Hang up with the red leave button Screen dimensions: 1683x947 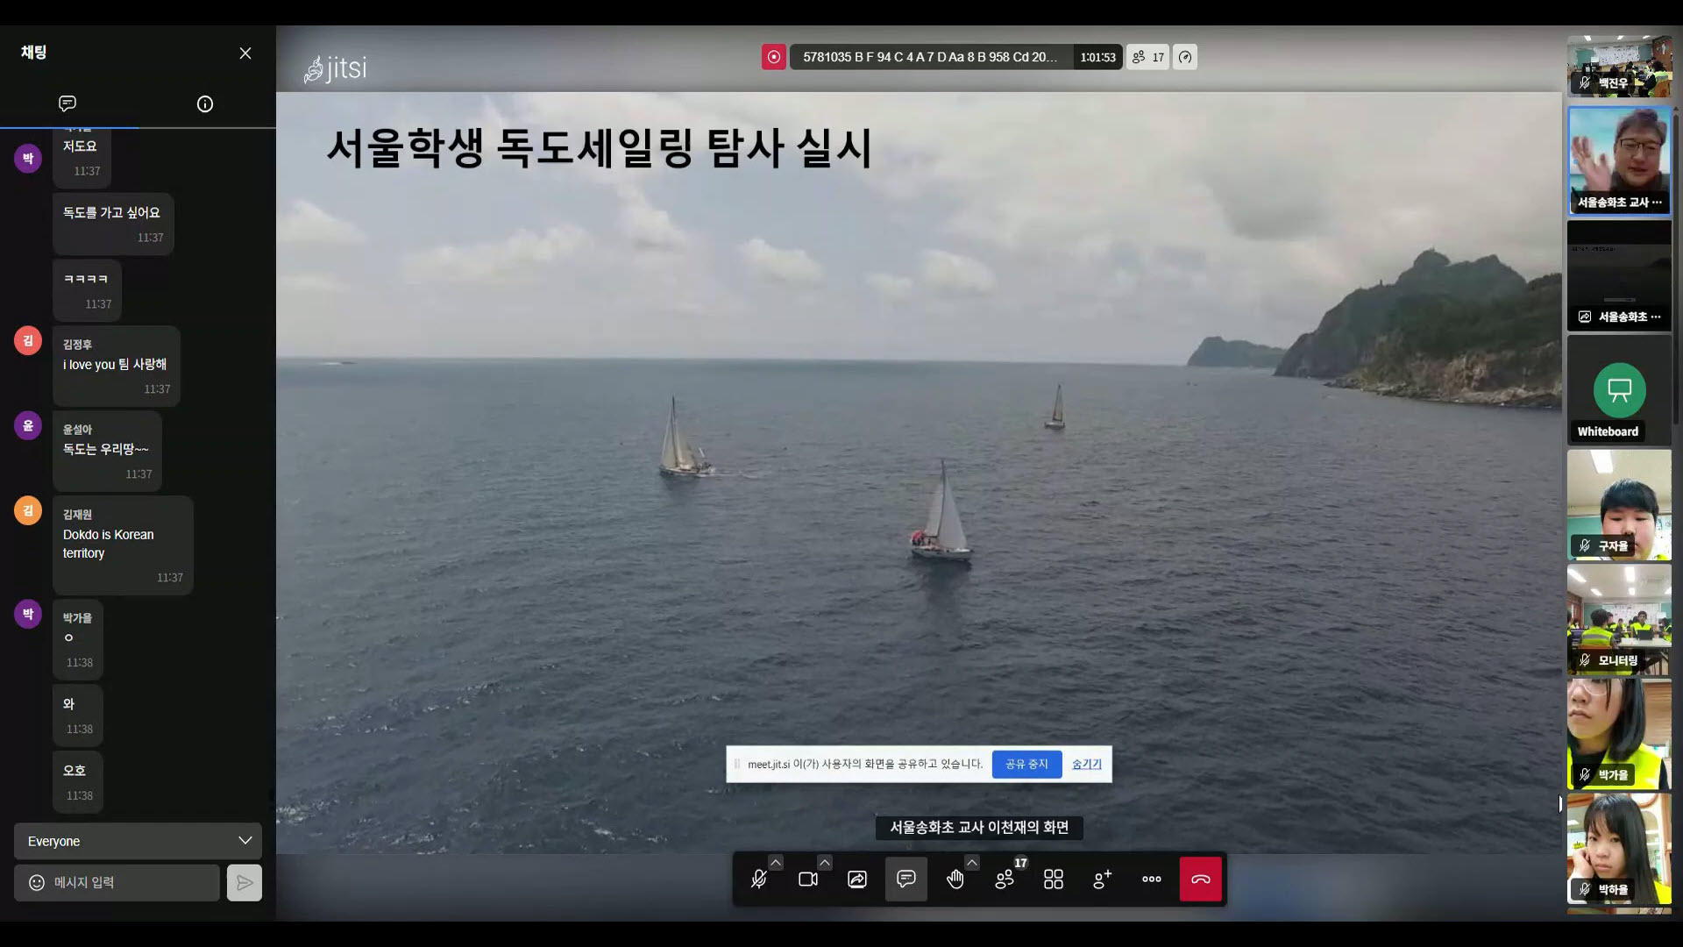pyautogui.click(x=1201, y=879)
